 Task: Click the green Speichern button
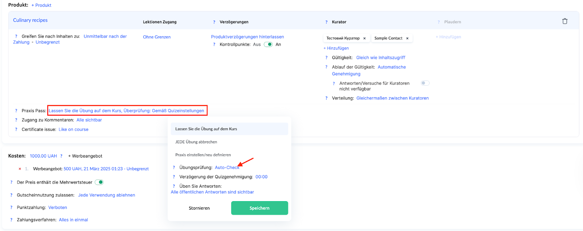[259, 208]
